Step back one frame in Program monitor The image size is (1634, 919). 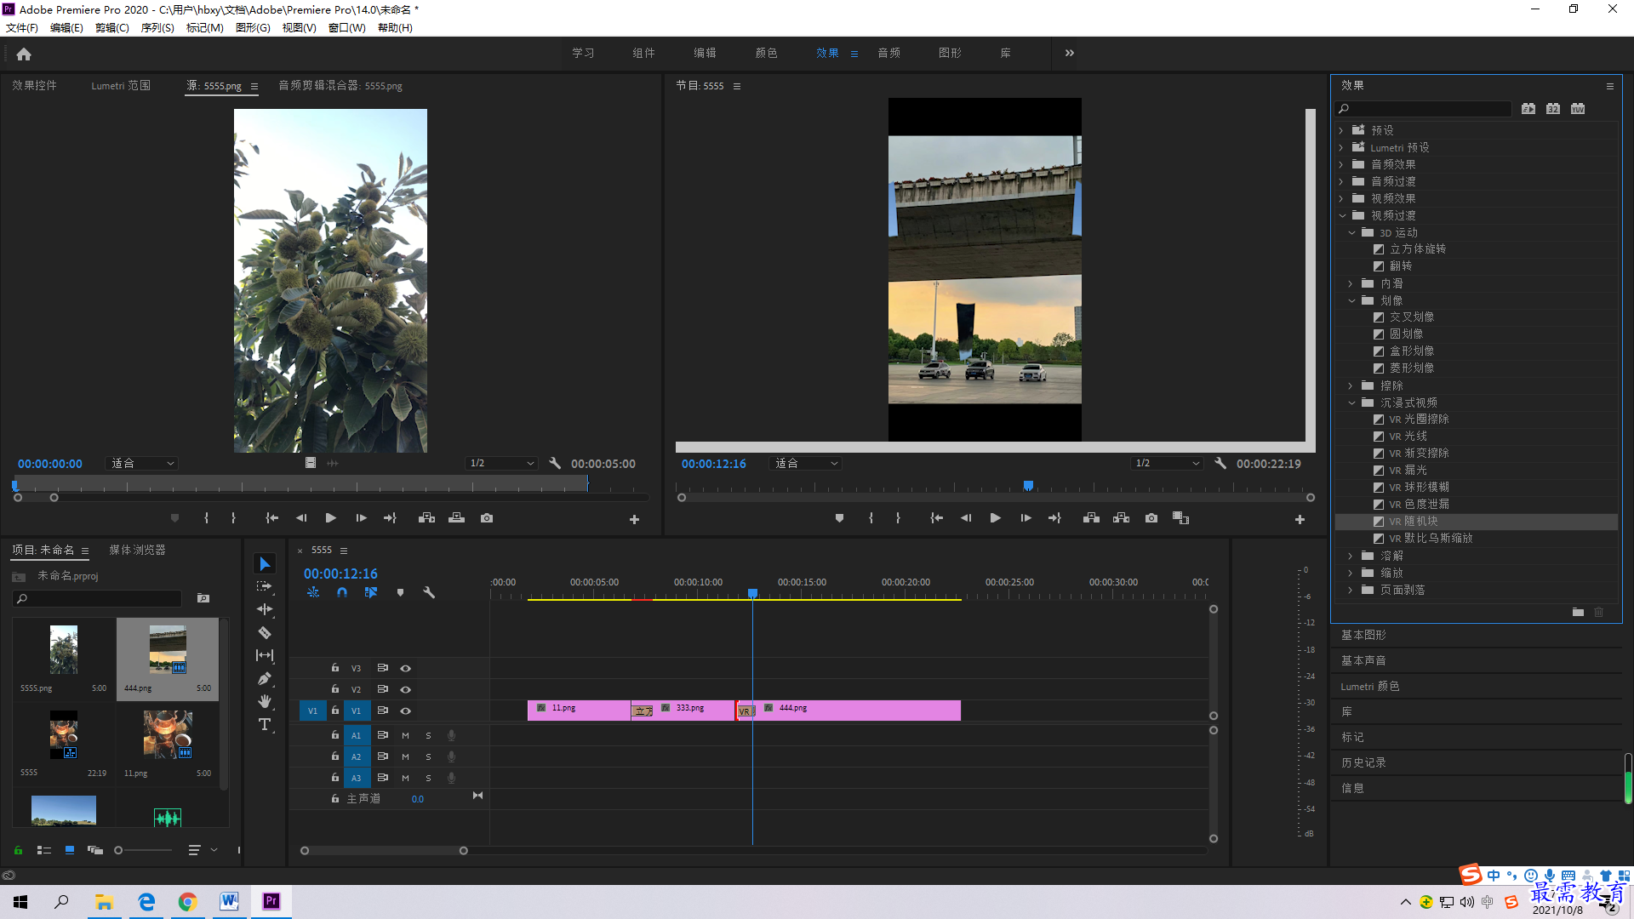click(x=965, y=518)
